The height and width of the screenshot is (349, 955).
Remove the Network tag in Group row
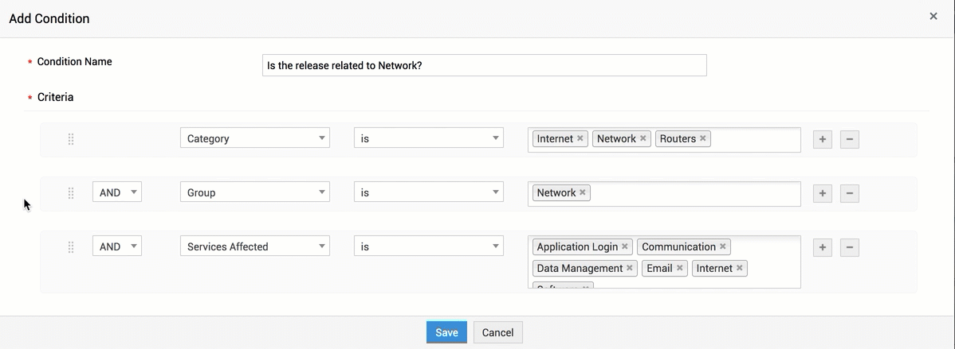[x=583, y=192]
